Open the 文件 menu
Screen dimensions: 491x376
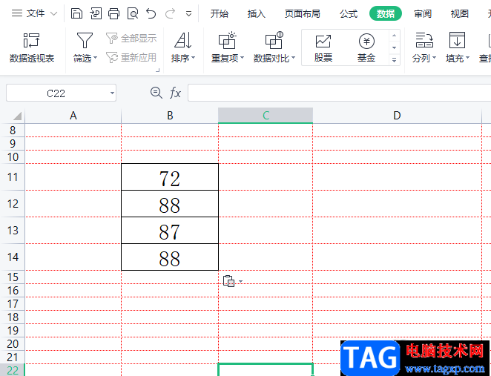coord(35,13)
